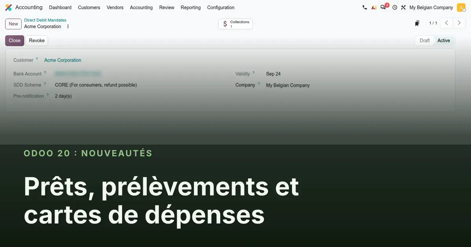Viewport: 471px width, 247px height.
Task: Click the dollar sign Collections icon
Action: click(x=225, y=24)
